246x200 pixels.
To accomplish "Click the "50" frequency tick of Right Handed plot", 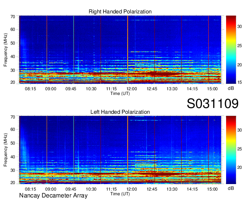I will click(x=13, y=43).
